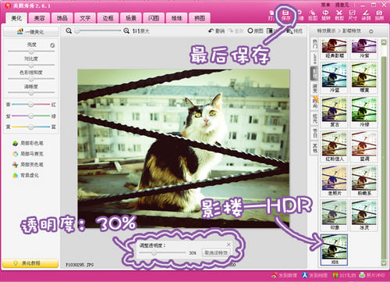Select the 炫光 effects category tab
390x282 pixels.
[314, 119]
